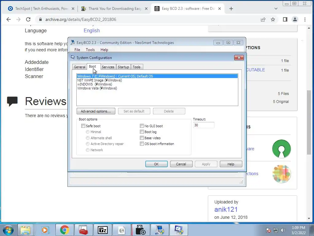Check No GUI boot
The image size is (314, 236).
tap(142, 126)
